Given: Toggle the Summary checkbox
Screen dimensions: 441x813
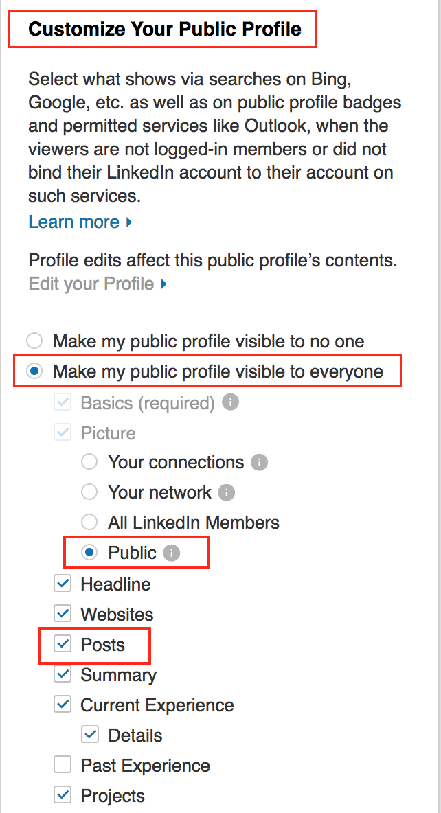Looking at the screenshot, I should [x=63, y=674].
